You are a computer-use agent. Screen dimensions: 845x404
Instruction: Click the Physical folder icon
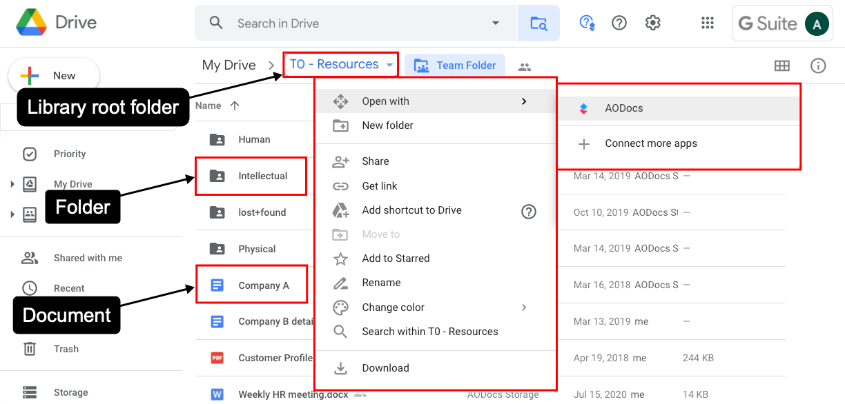coord(217,249)
